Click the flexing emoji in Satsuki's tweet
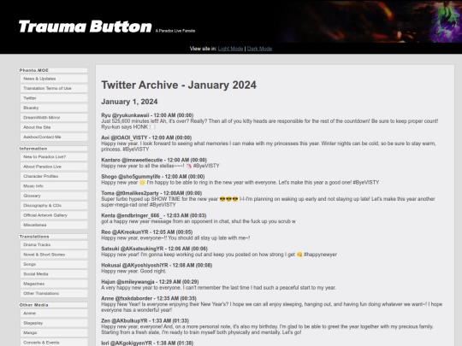The width and height of the screenshot is (462, 346). 299,255
